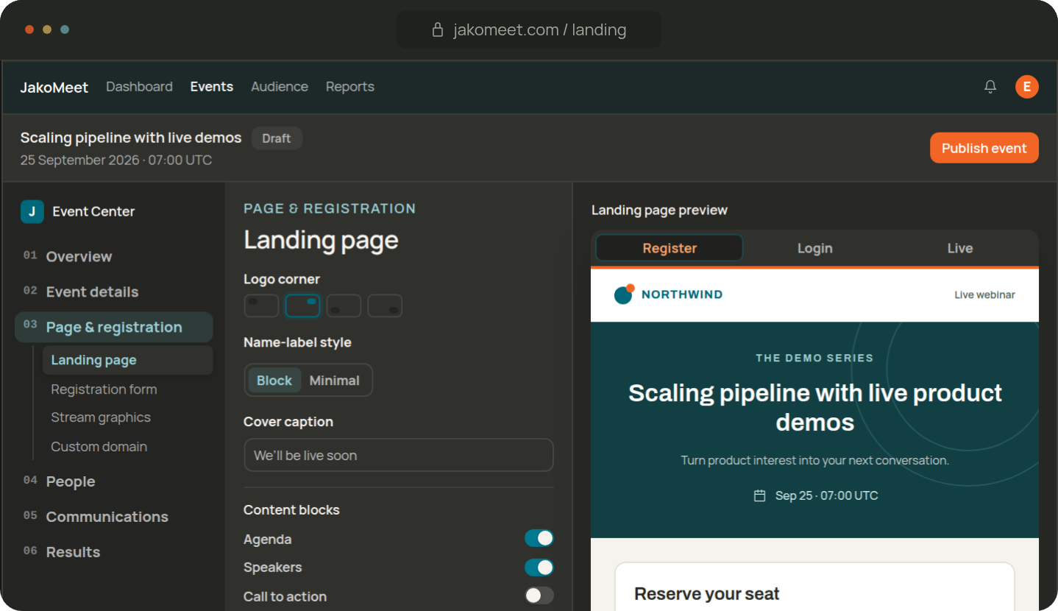This screenshot has width=1058, height=611.
Task: Click the Draft status badge
Action: coord(277,138)
